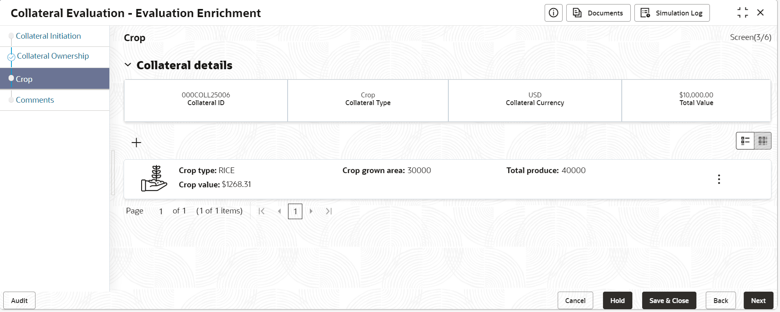Click the plus icon to add crop

[136, 143]
